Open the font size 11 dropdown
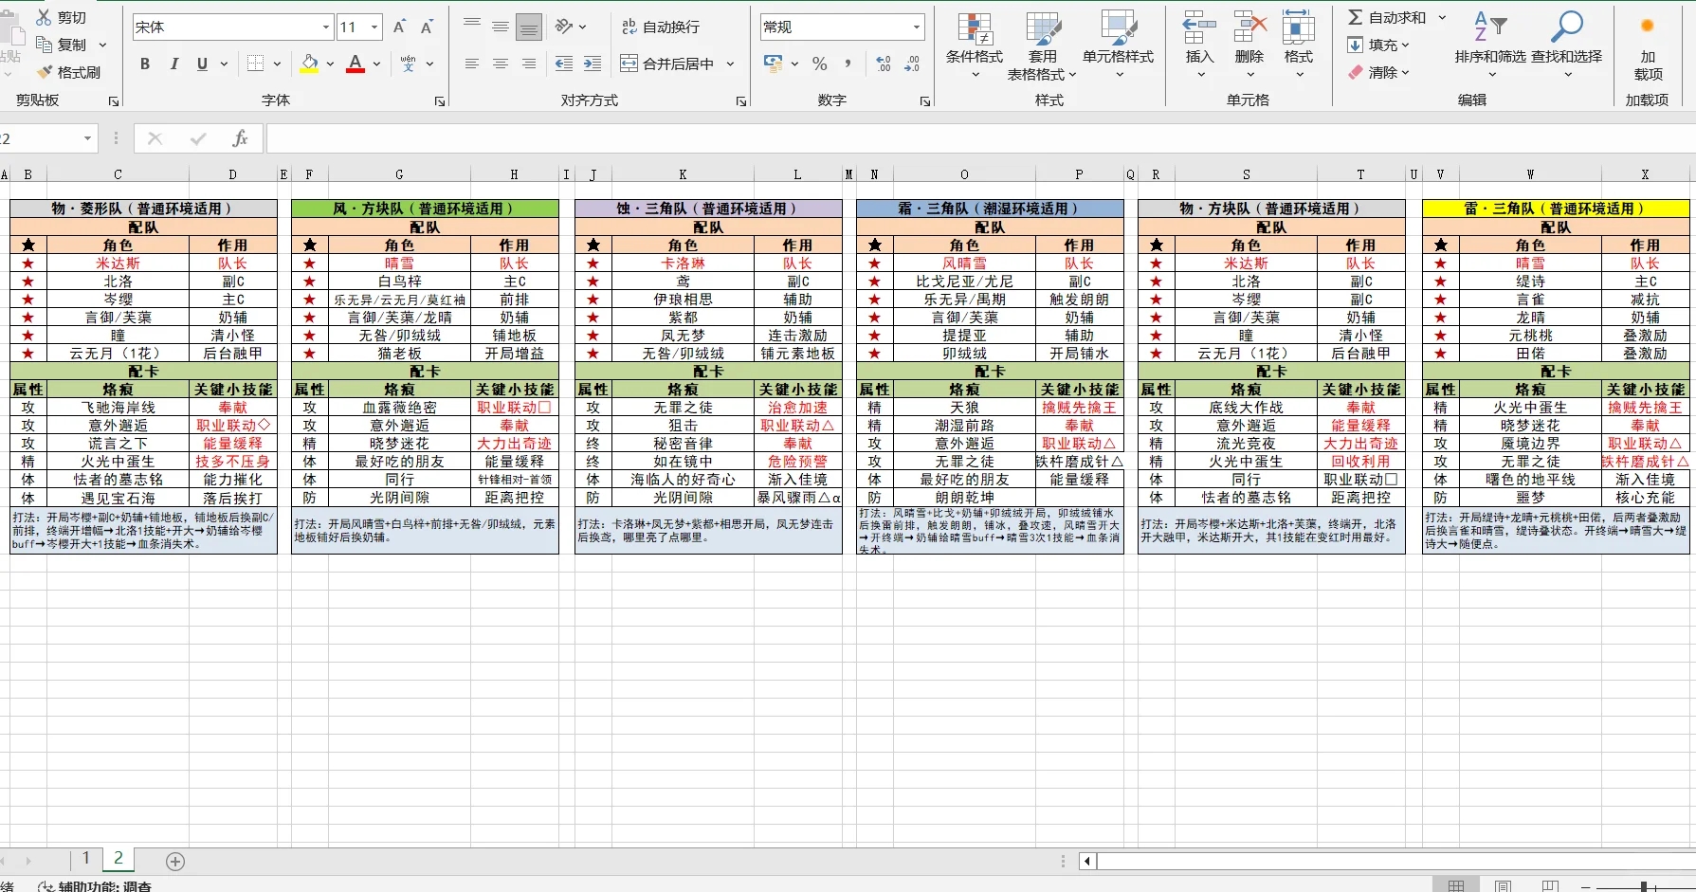The width and height of the screenshot is (1696, 892). (375, 27)
